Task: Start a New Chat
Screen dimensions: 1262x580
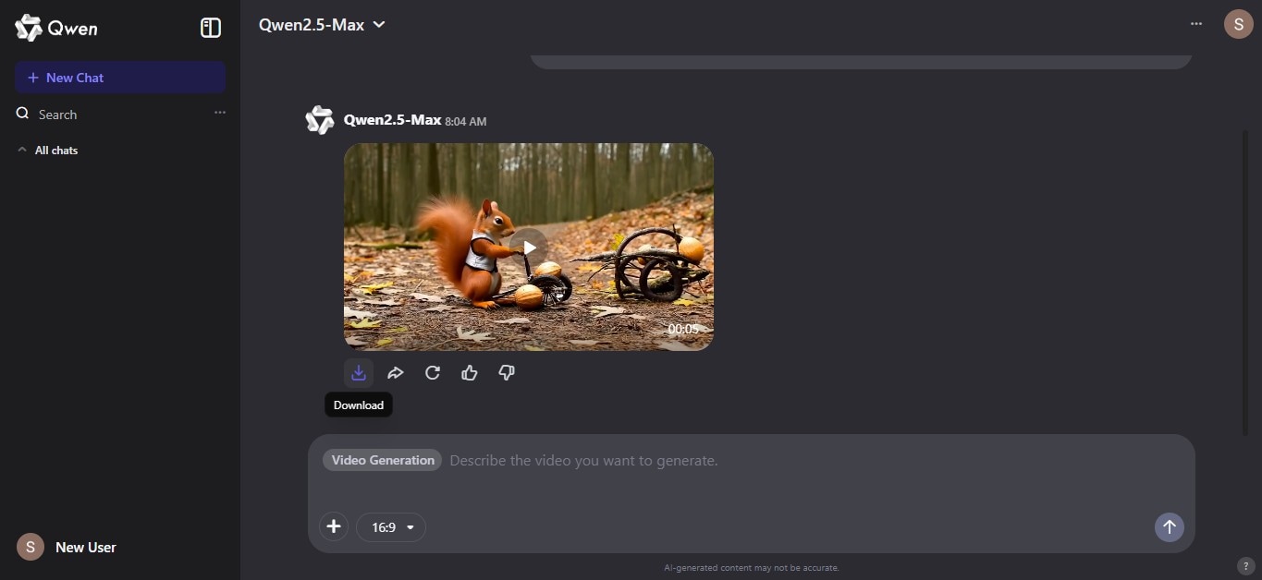Action: [x=120, y=78]
